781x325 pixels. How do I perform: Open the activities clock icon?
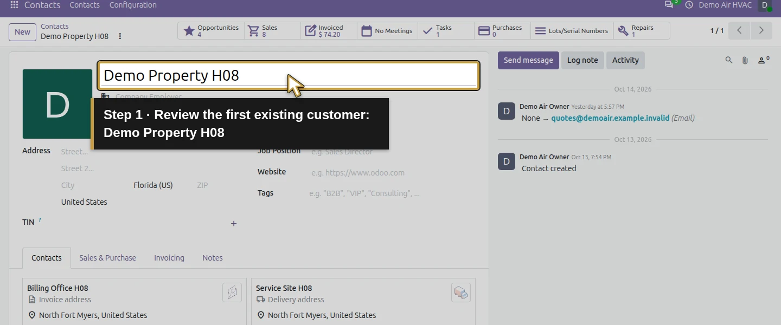click(x=689, y=5)
